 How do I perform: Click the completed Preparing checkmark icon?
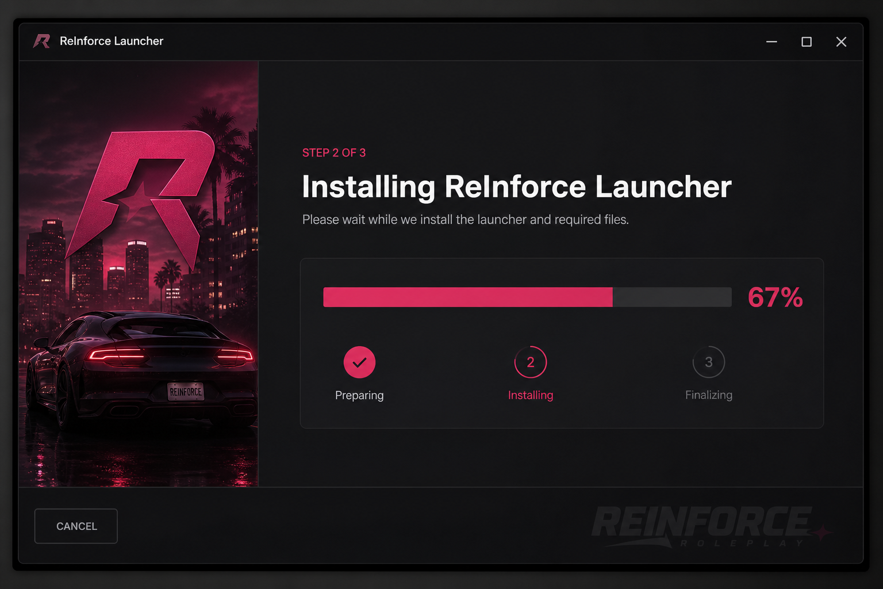pyautogui.click(x=359, y=362)
